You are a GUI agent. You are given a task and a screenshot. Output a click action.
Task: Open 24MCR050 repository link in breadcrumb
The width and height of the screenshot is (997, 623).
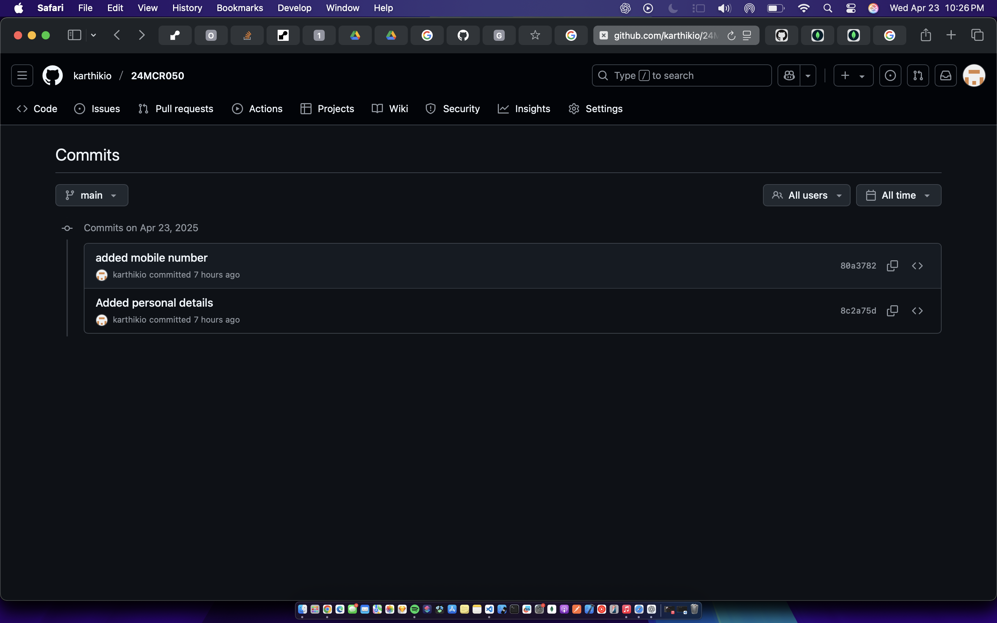coord(158,76)
